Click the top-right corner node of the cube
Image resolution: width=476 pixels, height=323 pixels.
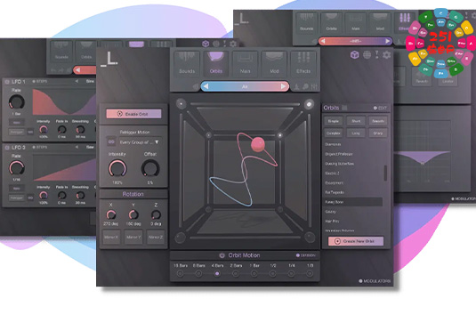click(309, 104)
